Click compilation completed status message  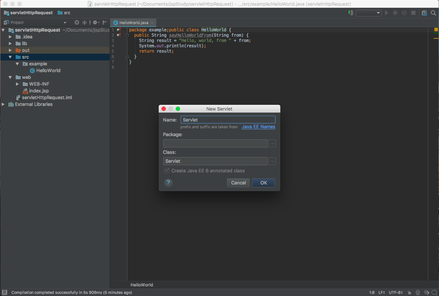tap(72, 292)
